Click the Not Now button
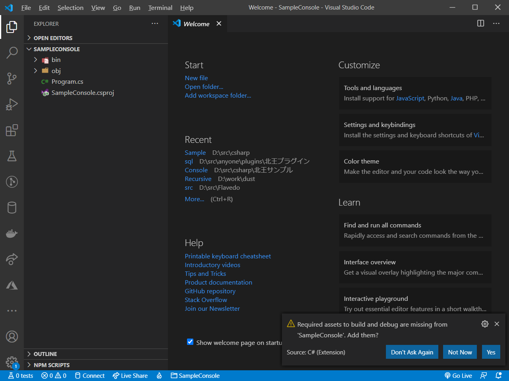 coord(460,352)
